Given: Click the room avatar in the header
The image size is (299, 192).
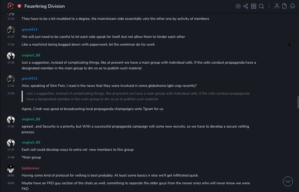Looking at the screenshot, I should (x=11, y=6).
